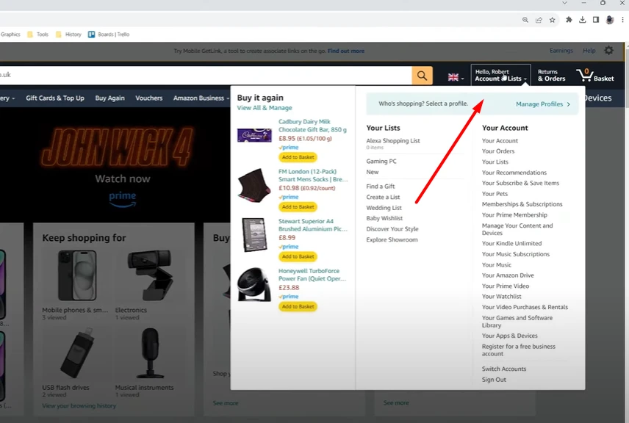Open the Honeywell TurboForce fan image
Viewport: 629px width, 423px height.
tap(254, 285)
